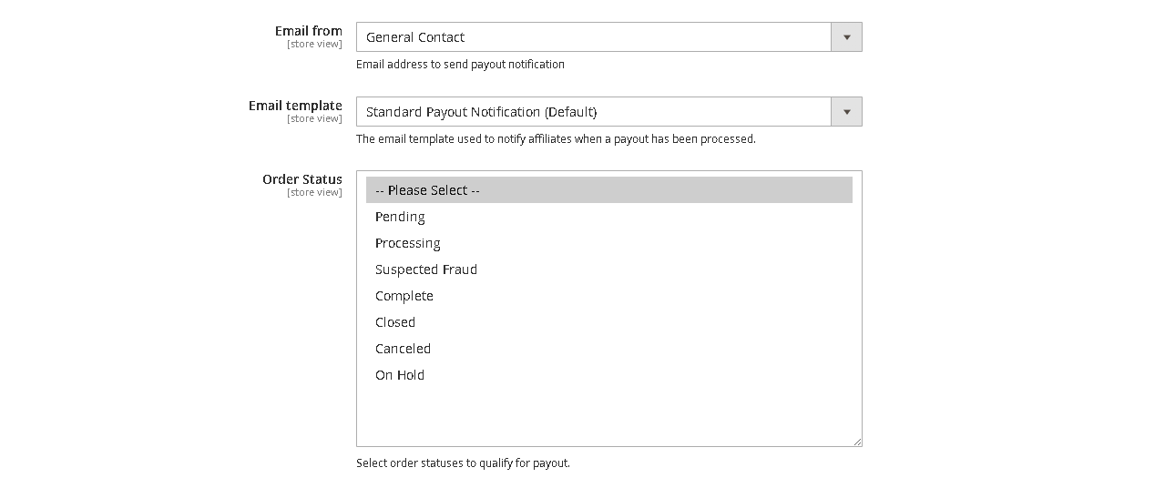Click the email template description note
Screen dimensions: 1165x488
coord(556,139)
